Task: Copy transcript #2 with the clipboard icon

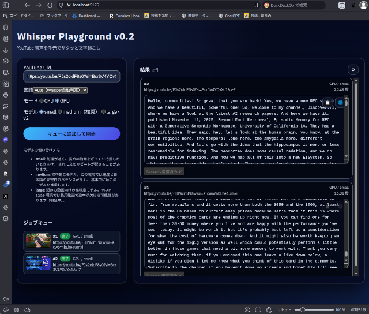Action: tap(327, 102)
